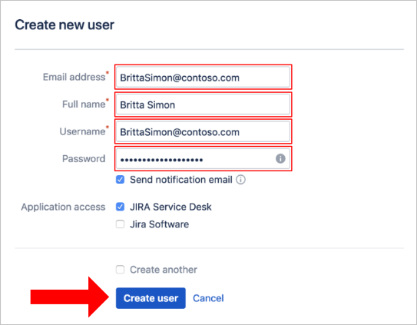Click the password field info icon
Image resolution: width=417 pixels, height=325 pixels.
280,158
